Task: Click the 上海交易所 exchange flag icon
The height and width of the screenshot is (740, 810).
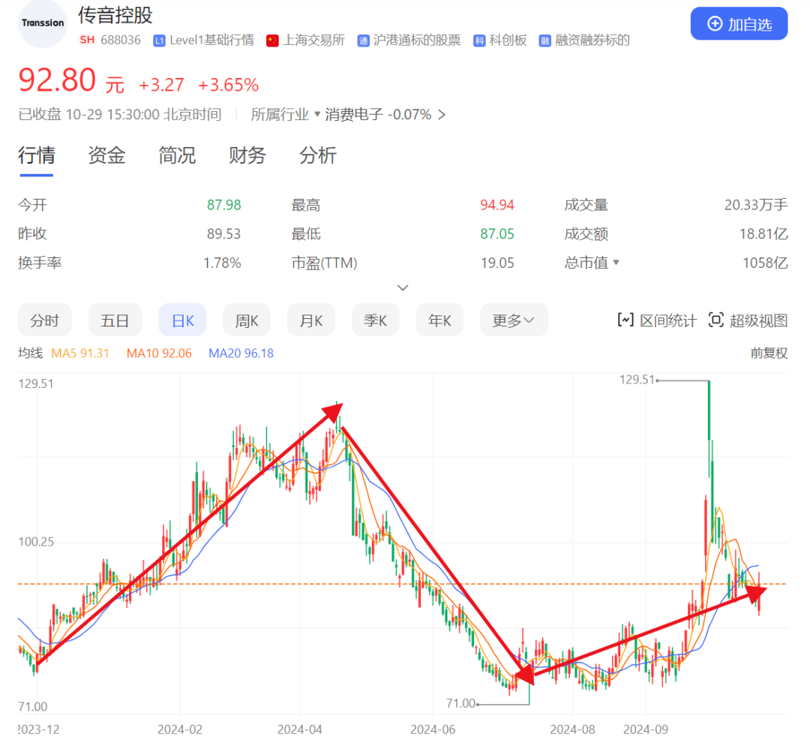Action: coord(271,41)
